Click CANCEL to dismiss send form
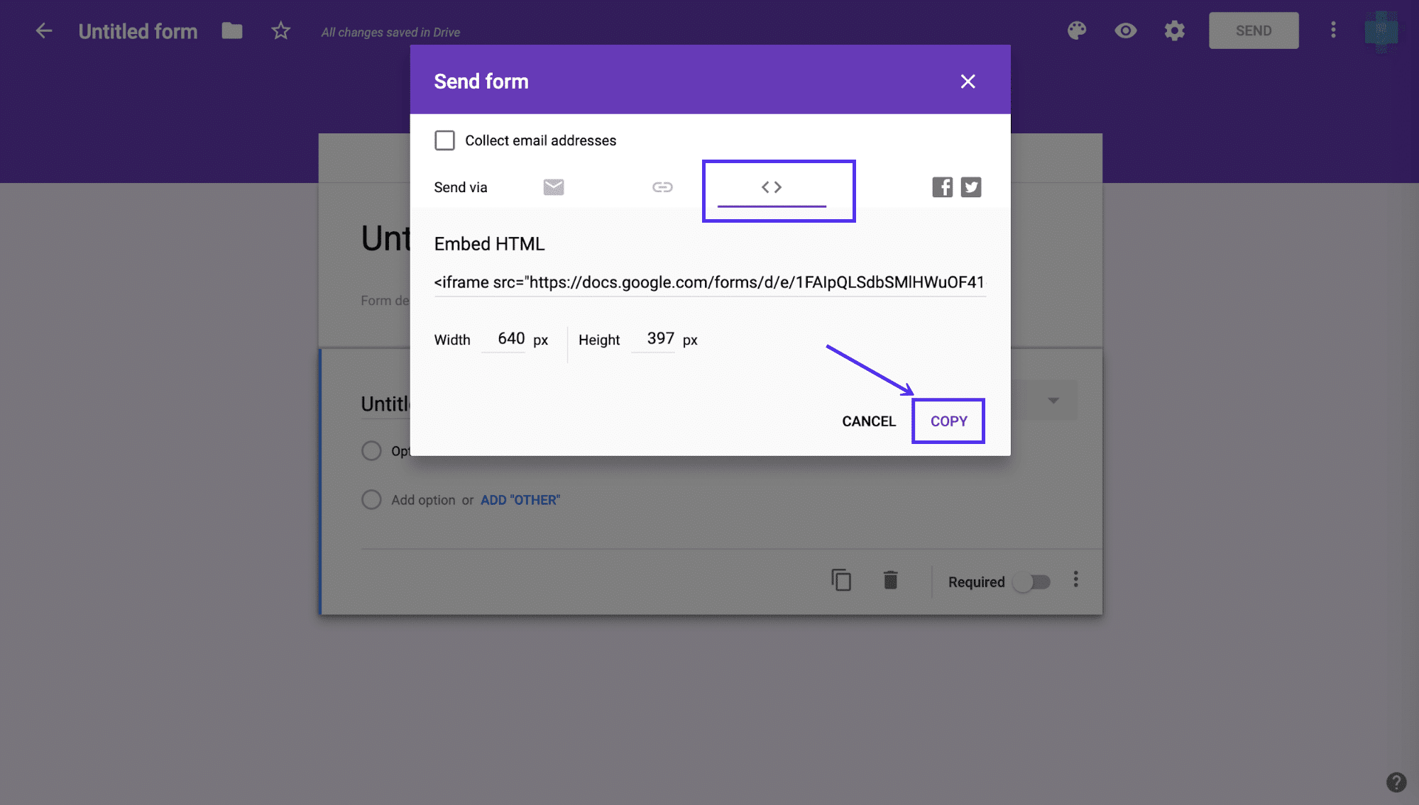This screenshot has width=1419, height=805. click(x=868, y=421)
